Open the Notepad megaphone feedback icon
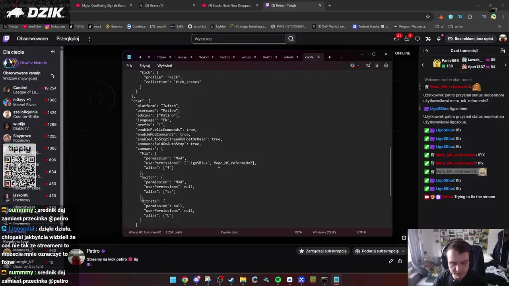The image size is (509, 286). (368, 66)
